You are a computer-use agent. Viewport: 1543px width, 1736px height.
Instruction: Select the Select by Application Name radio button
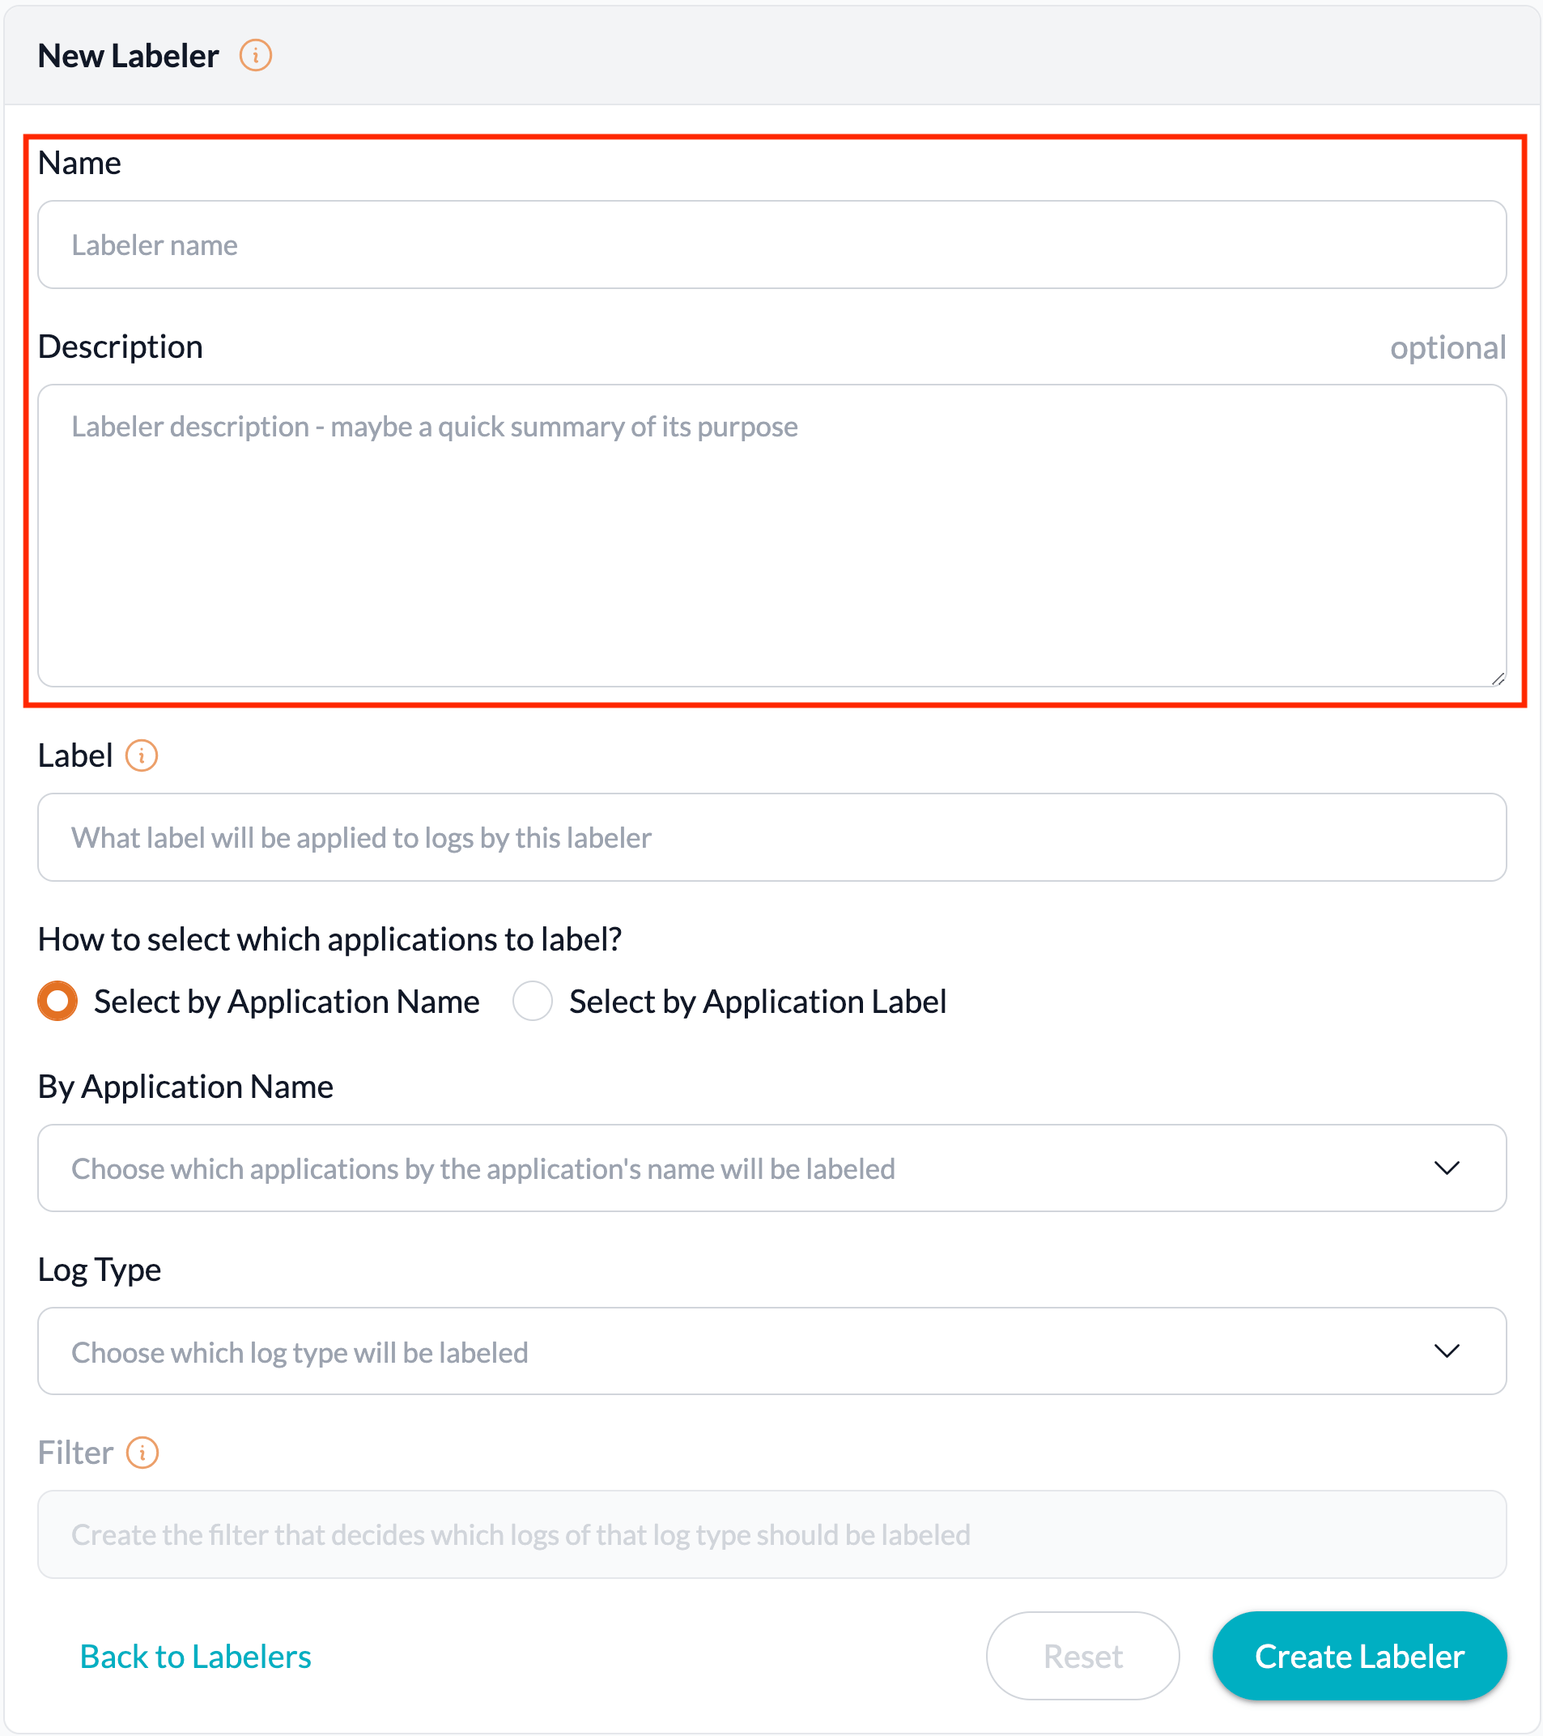click(56, 1002)
